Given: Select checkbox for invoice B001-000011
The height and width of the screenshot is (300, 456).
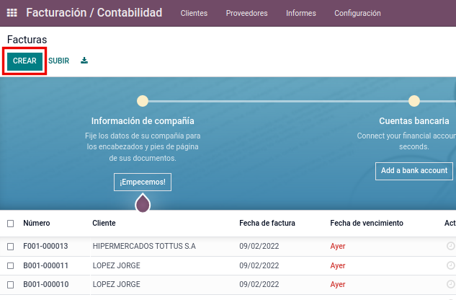Looking at the screenshot, I should point(10,265).
